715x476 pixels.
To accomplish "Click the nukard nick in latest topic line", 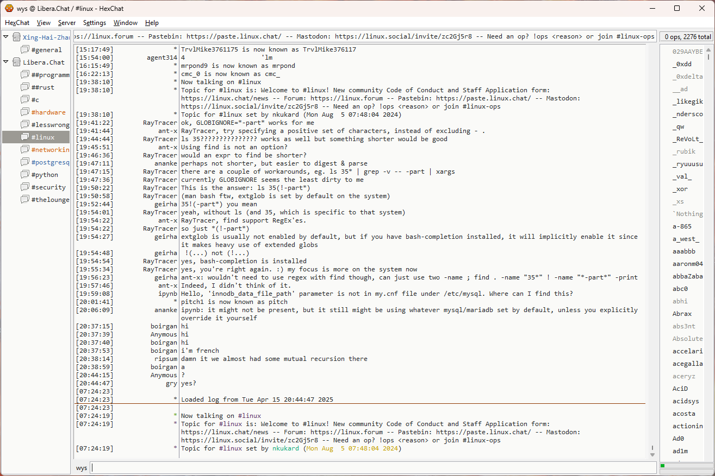I will [285, 449].
